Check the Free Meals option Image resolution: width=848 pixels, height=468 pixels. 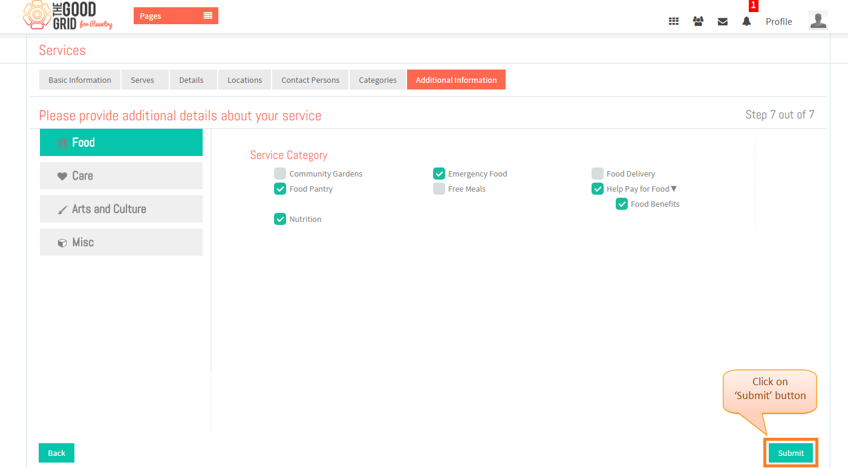click(x=439, y=189)
